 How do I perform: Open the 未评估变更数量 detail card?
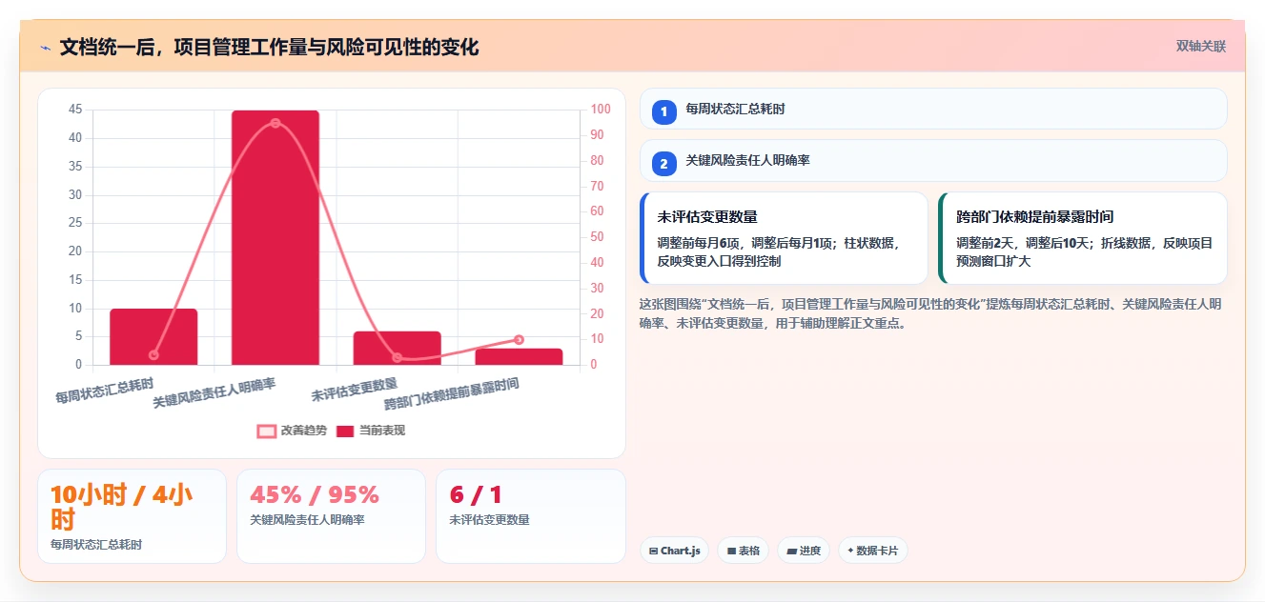click(784, 238)
